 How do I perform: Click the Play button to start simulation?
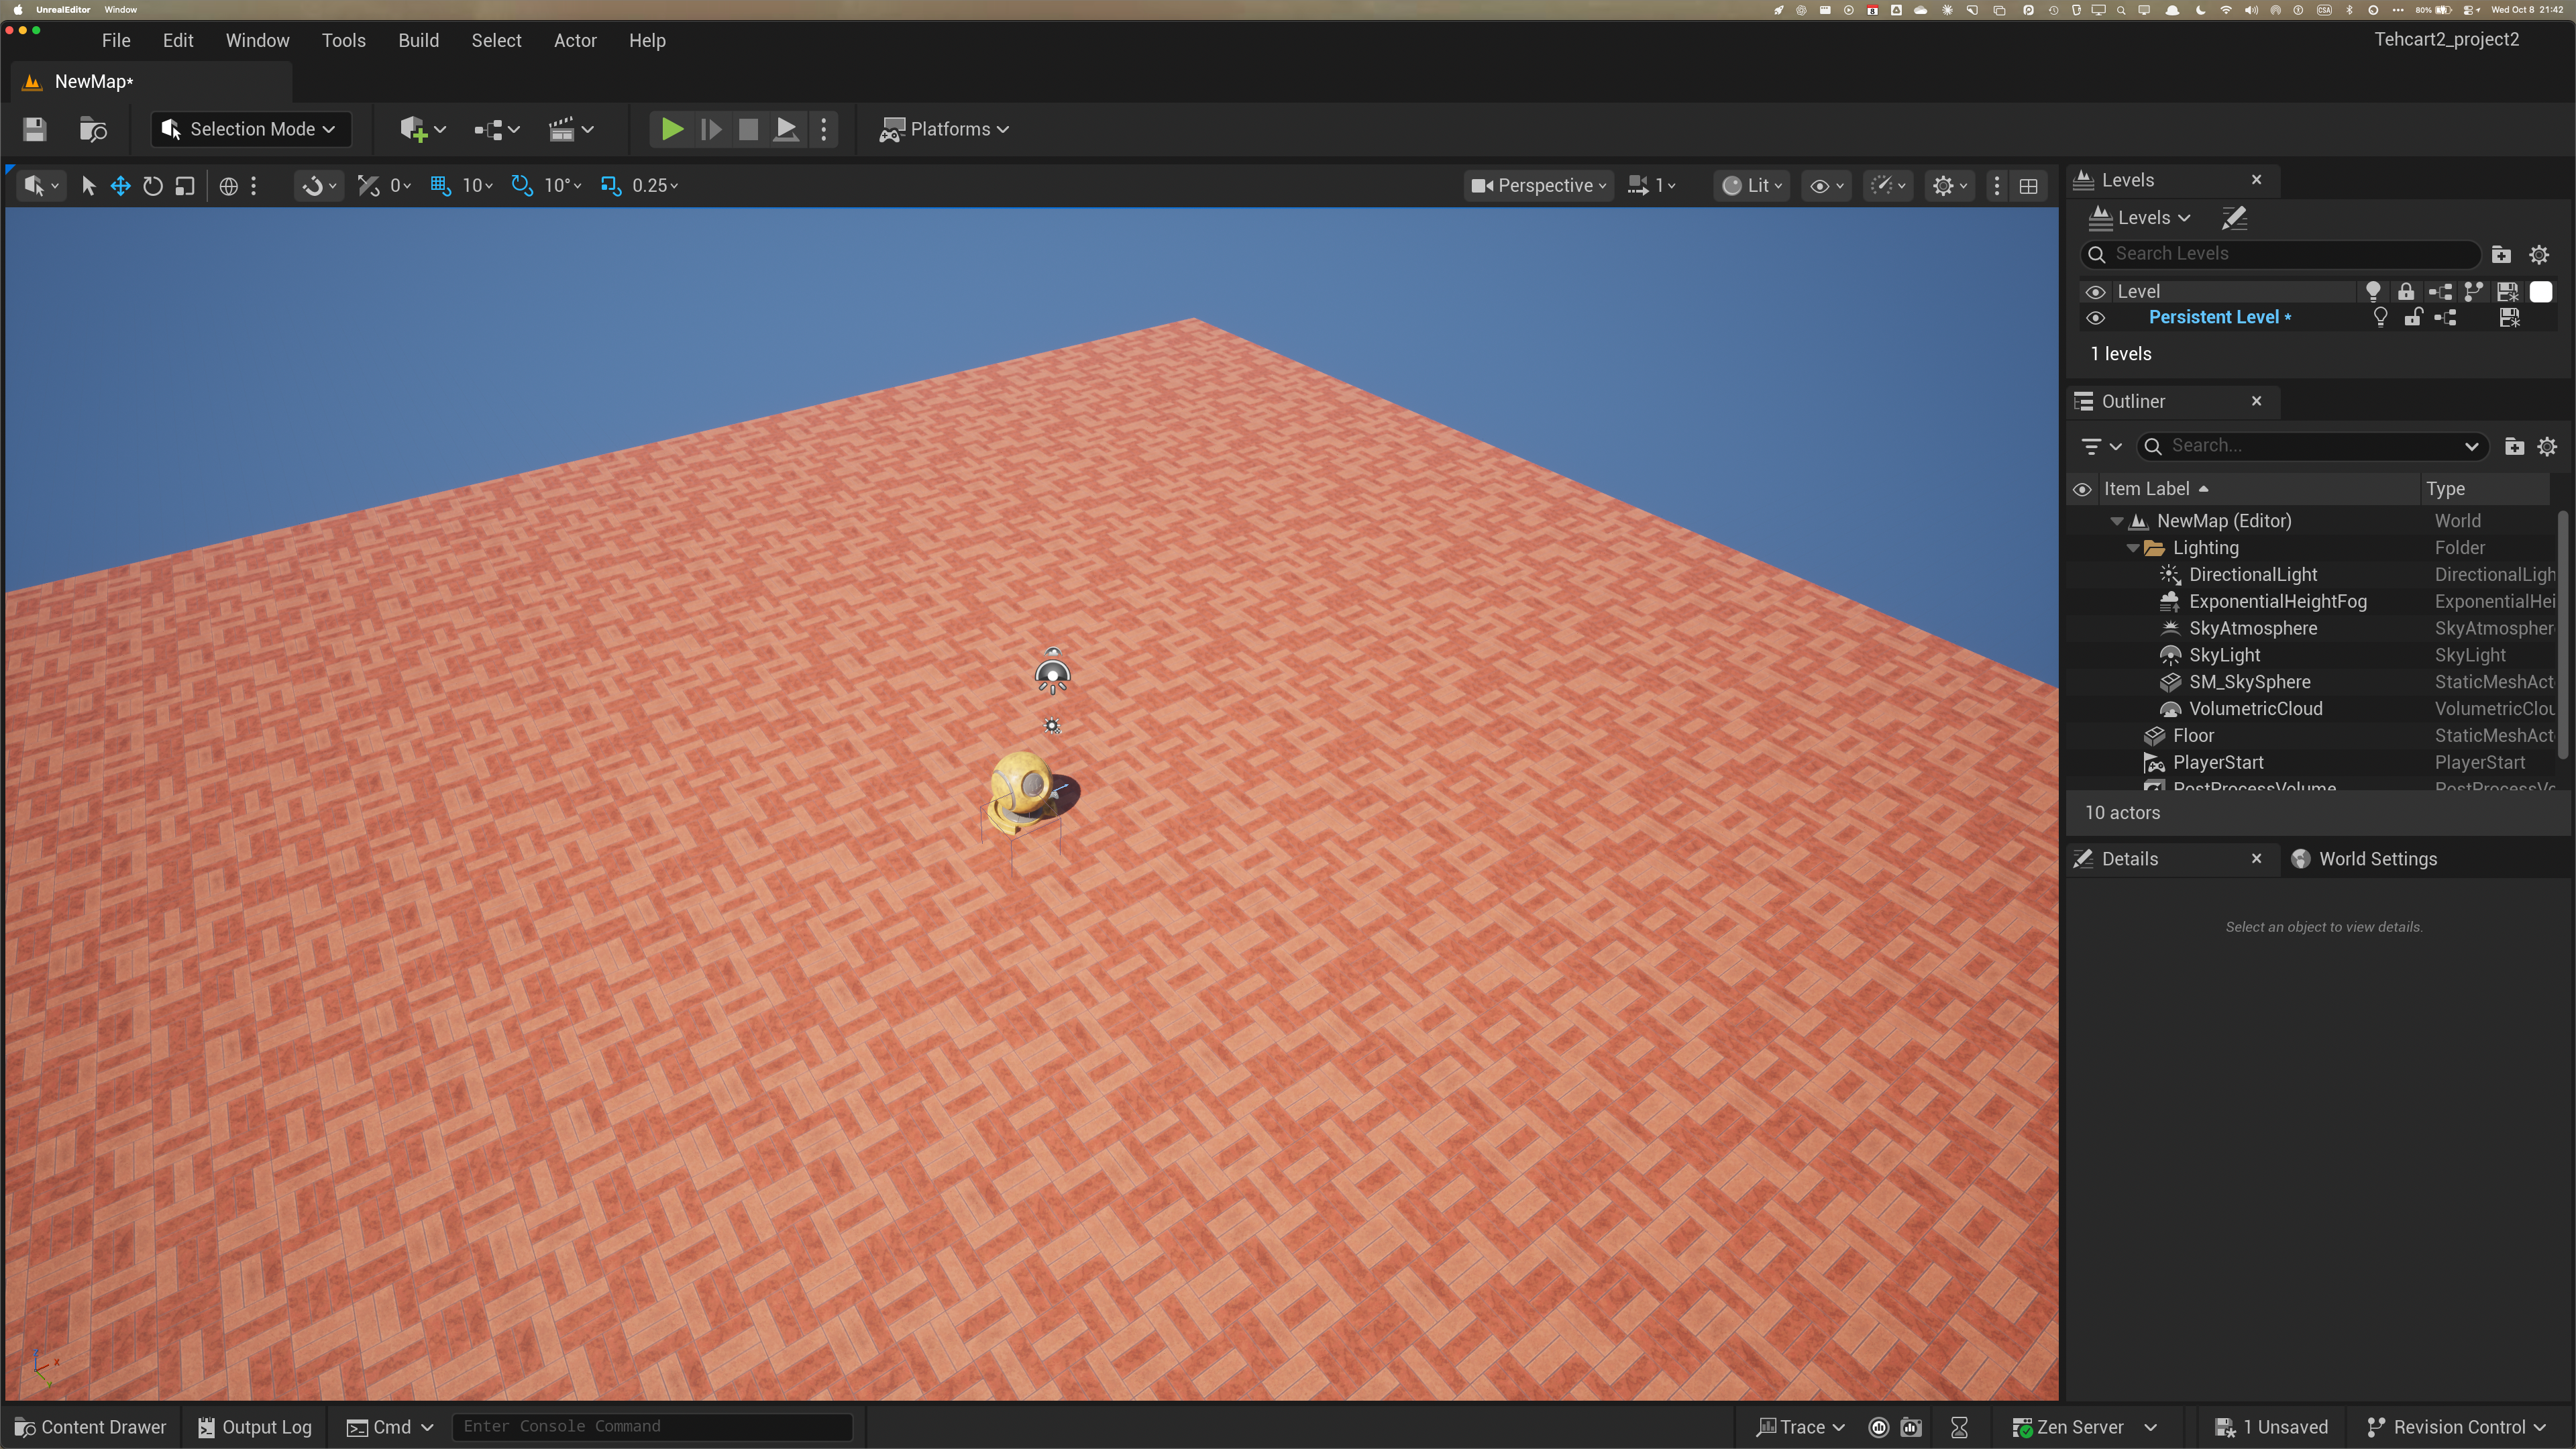pos(672,129)
